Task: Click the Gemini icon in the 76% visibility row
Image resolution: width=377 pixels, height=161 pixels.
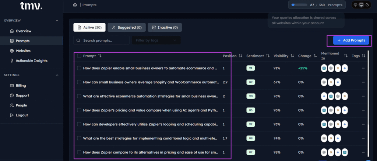Action: point(324,96)
